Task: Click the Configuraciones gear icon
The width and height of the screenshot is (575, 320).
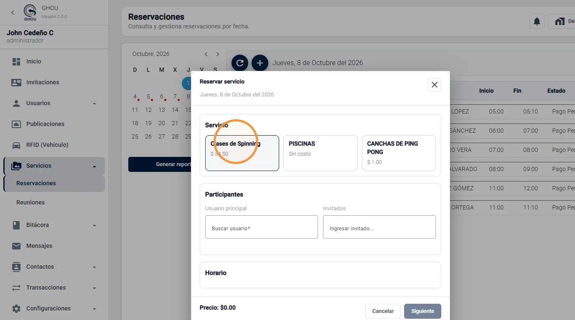Action: [x=16, y=308]
